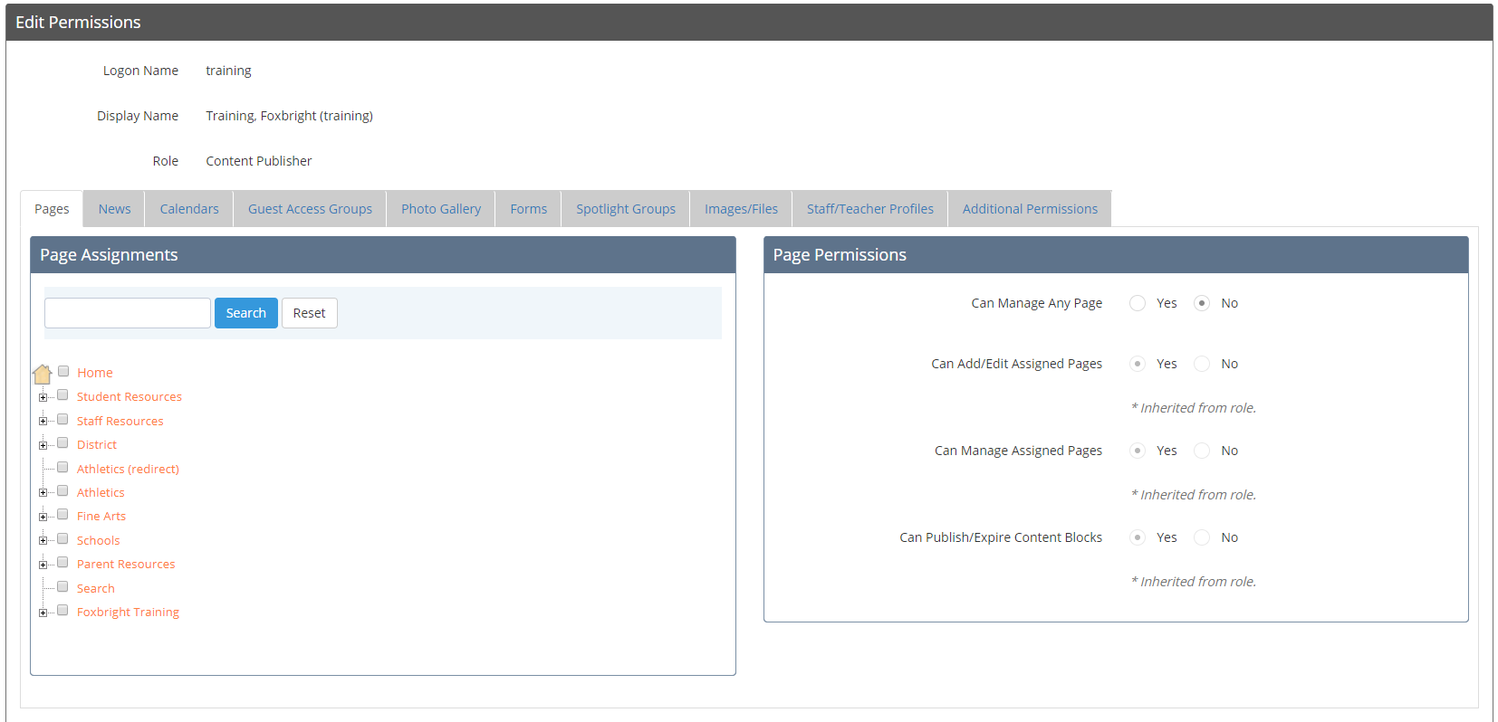The image size is (1498, 722).
Task: Tick the Schools checkbox
Action: pos(62,538)
